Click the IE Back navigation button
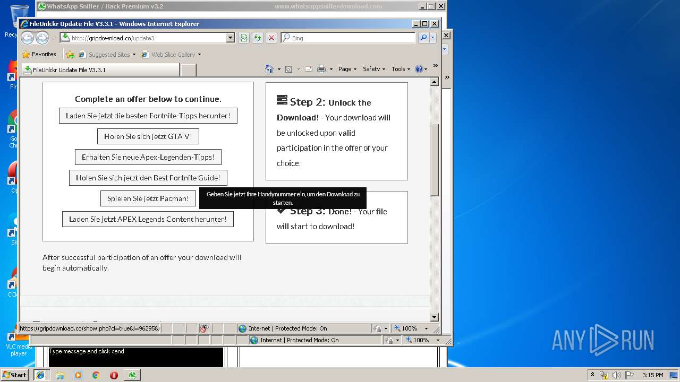The height and width of the screenshot is (382, 680). 27,38
